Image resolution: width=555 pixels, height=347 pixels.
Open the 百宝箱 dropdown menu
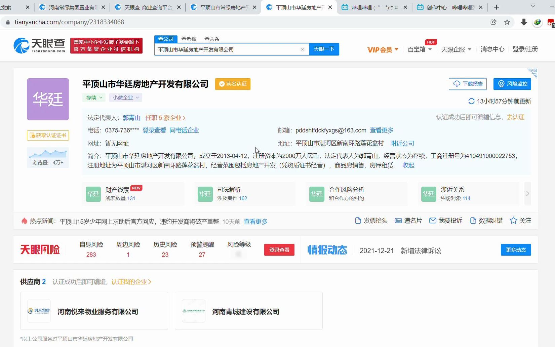tap(420, 49)
